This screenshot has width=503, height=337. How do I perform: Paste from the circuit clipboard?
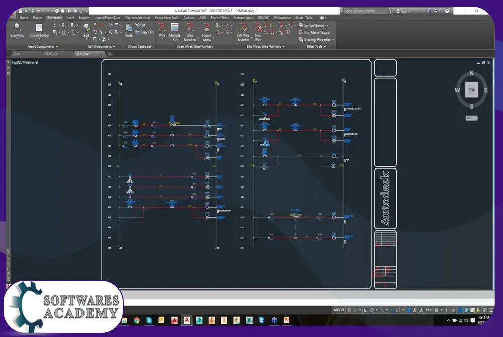coord(129,30)
